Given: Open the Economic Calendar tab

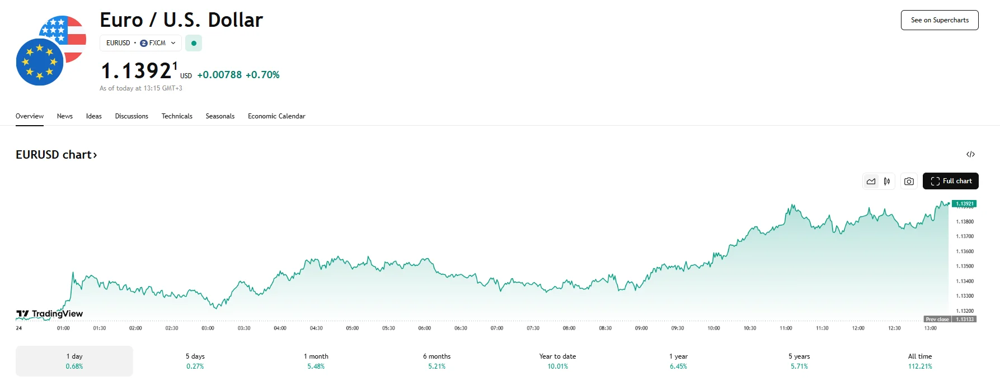Looking at the screenshot, I should [276, 116].
